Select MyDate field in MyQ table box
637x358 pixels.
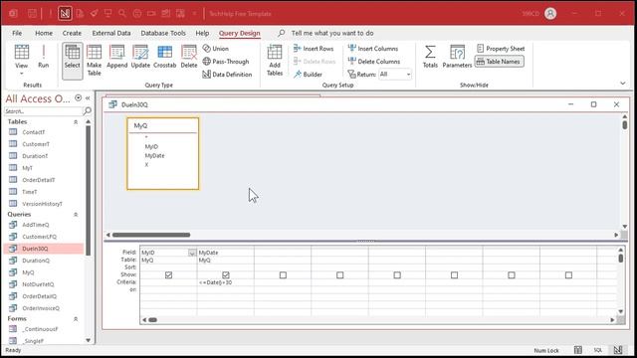[x=155, y=155]
